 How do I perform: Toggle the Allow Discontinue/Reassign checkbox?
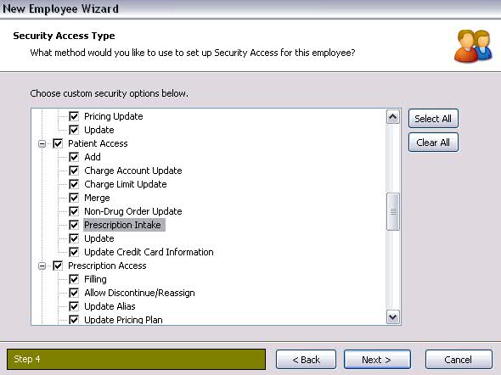click(74, 293)
